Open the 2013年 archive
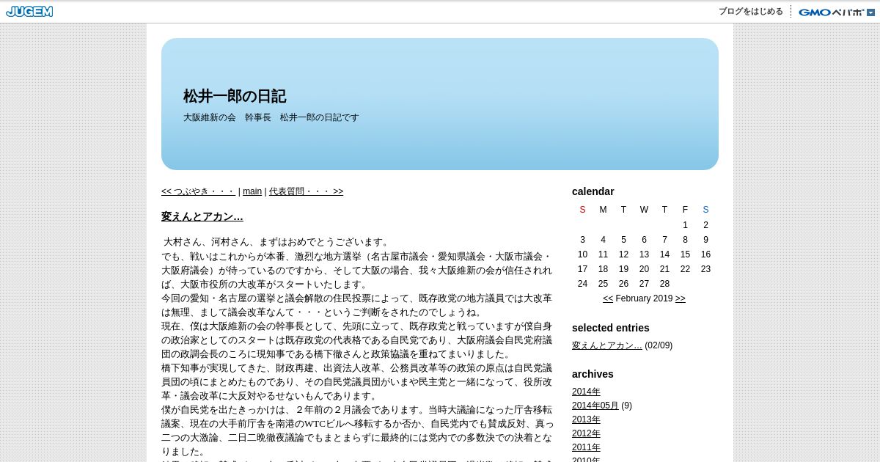The height and width of the screenshot is (462, 880). coord(586,419)
